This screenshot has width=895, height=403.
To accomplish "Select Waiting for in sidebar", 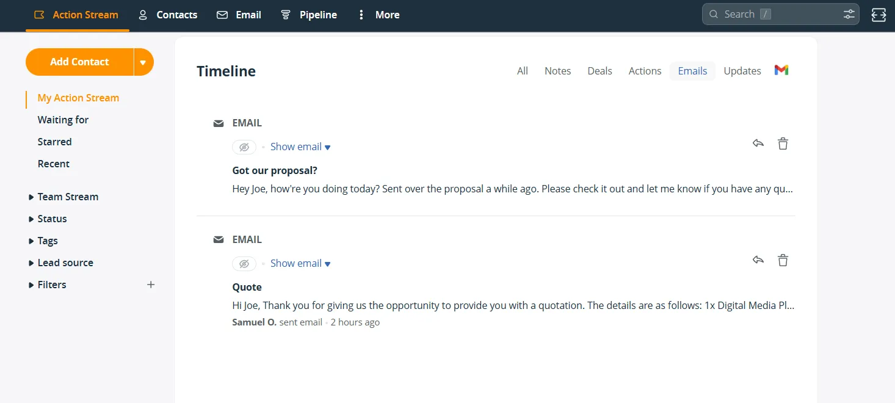I will tap(63, 120).
